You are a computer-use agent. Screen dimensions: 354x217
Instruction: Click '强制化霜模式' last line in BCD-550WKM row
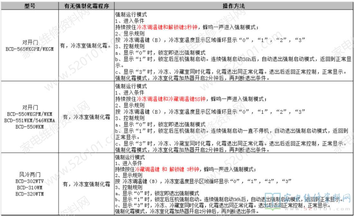click(x=192, y=150)
